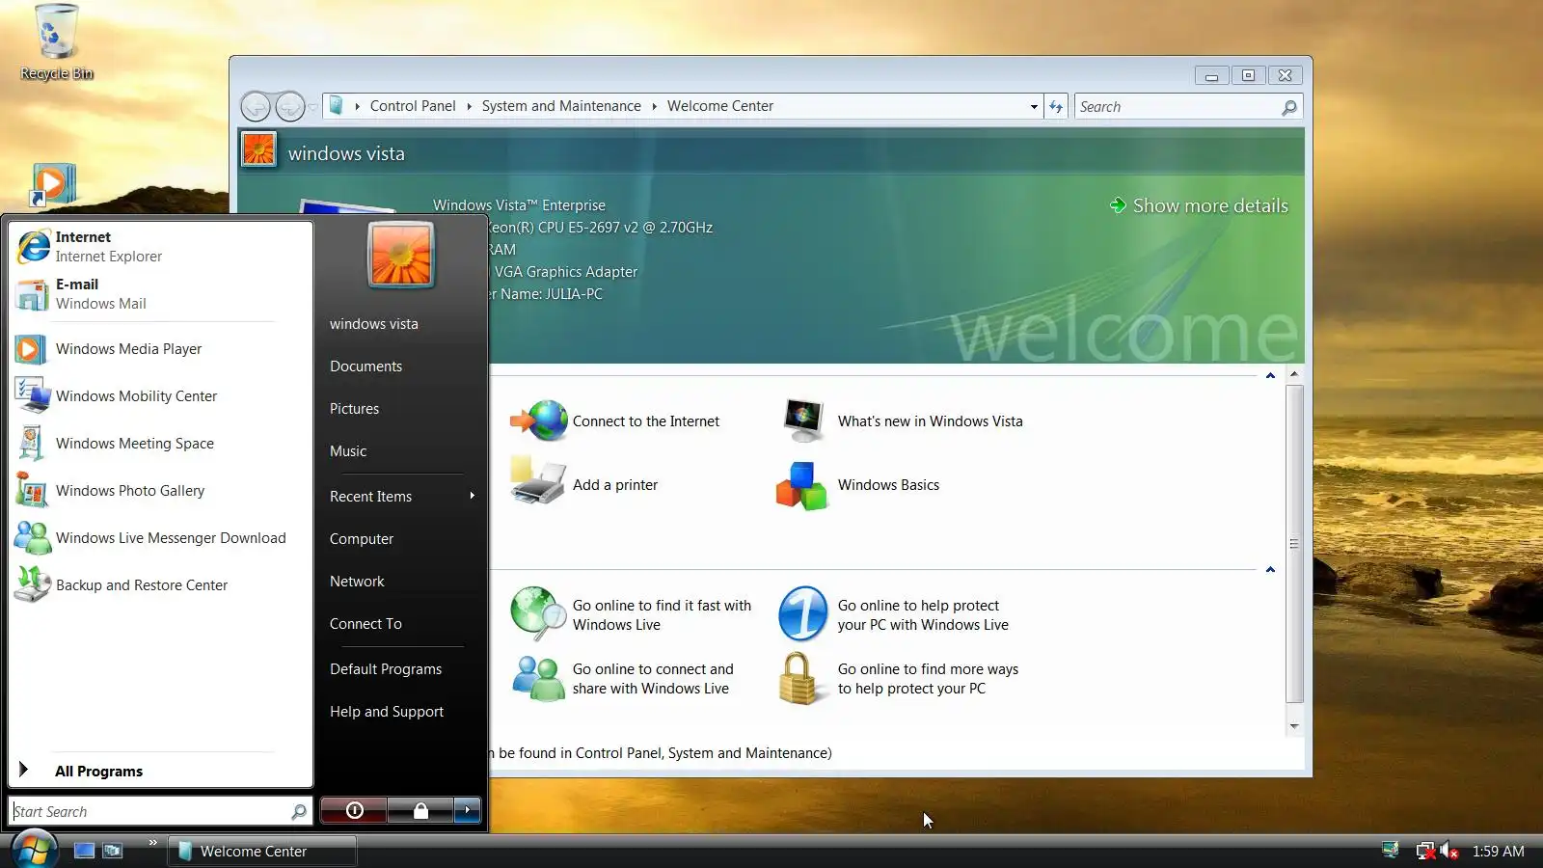
Task: Lock the computer with the padlock button
Action: [420, 810]
